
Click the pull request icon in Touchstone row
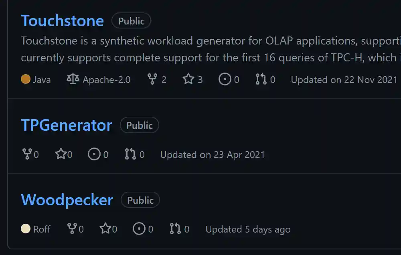click(x=261, y=79)
